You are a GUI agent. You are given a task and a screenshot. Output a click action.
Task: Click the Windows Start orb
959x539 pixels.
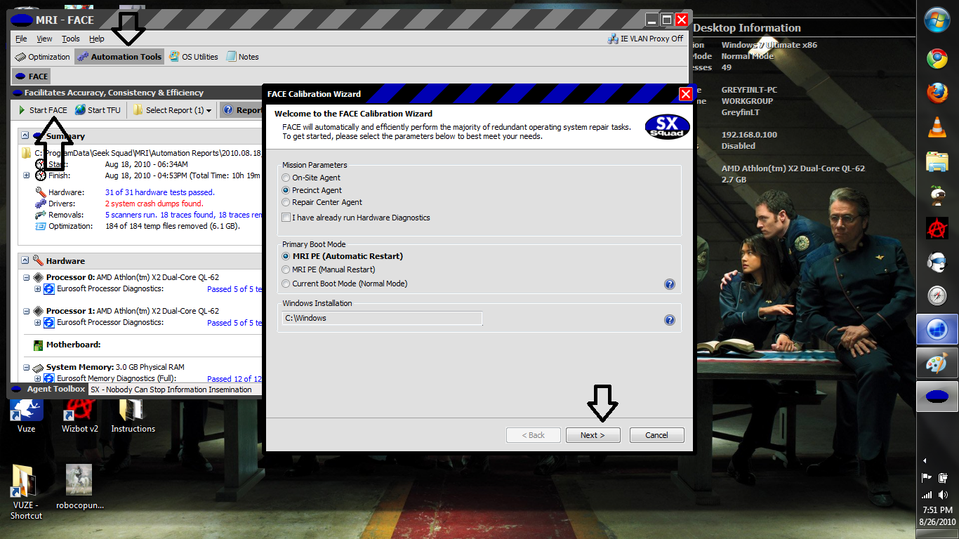click(937, 19)
